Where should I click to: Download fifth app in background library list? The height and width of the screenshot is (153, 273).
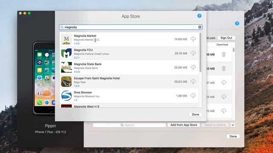224,110
